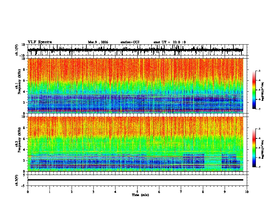Click the ch.1 spectrogram color scale bar
Viewport: 278px width, 215px height.
254,90
